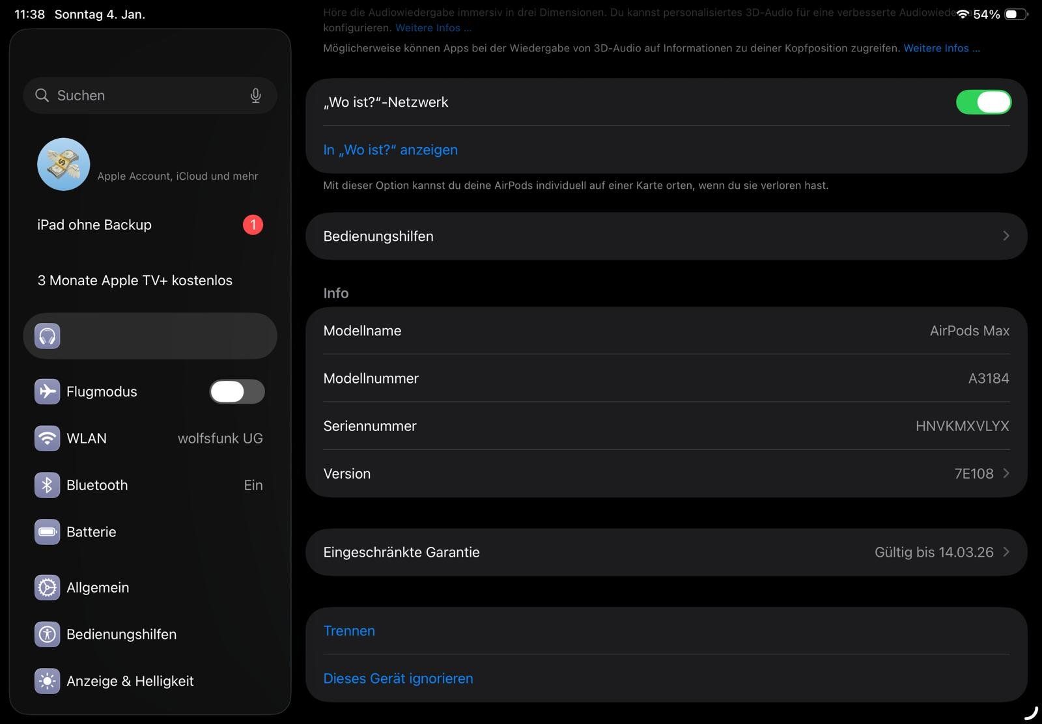
Task: Tap the Trennen button
Action: [x=349, y=631]
